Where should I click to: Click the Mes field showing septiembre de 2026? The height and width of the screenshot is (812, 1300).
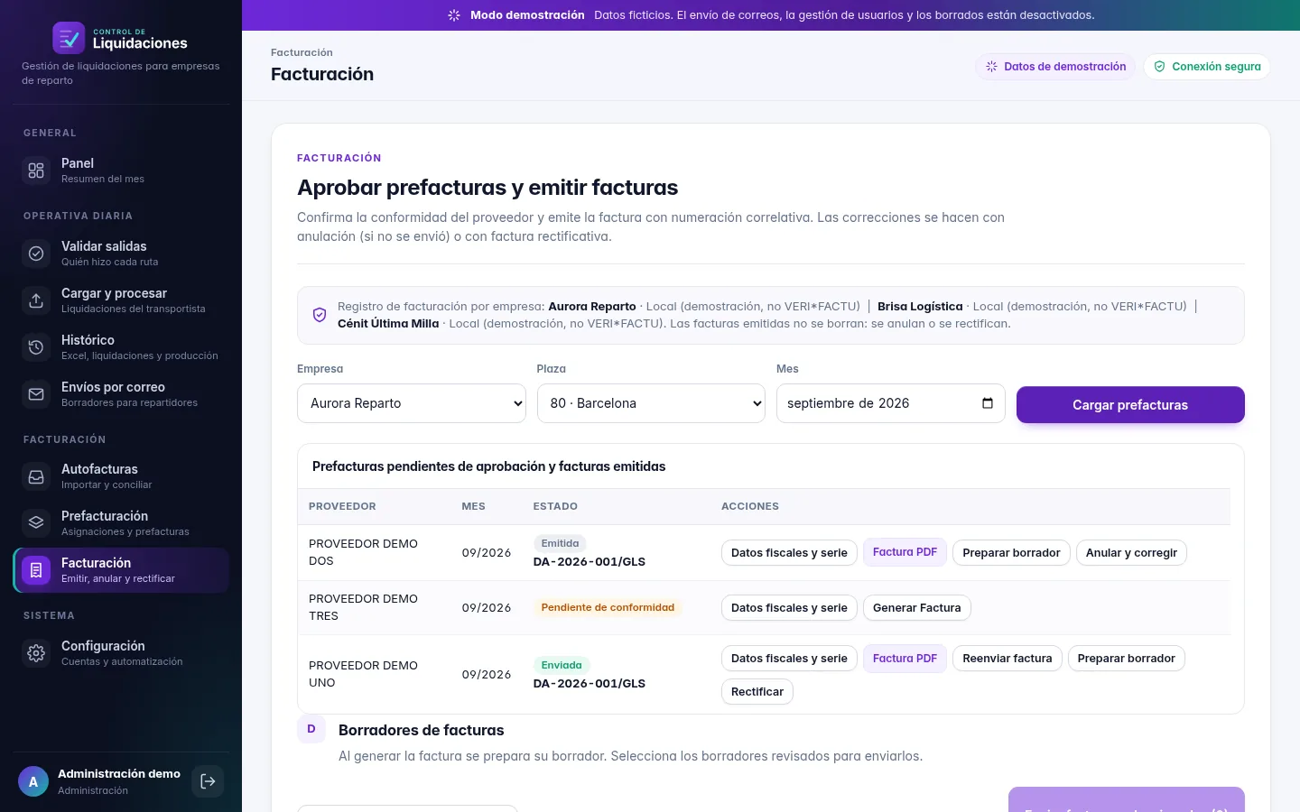click(x=890, y=403)
